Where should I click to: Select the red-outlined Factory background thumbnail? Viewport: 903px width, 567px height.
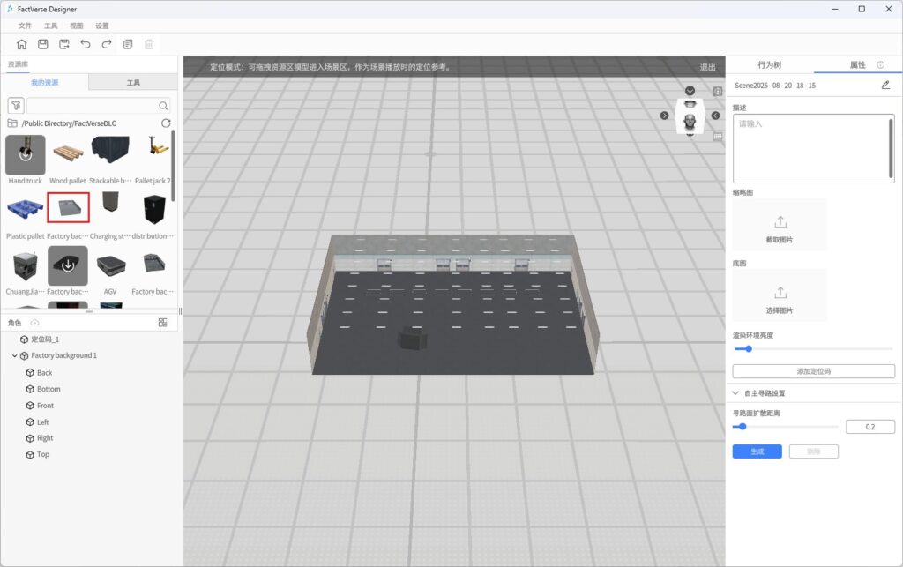click(68, 207)
